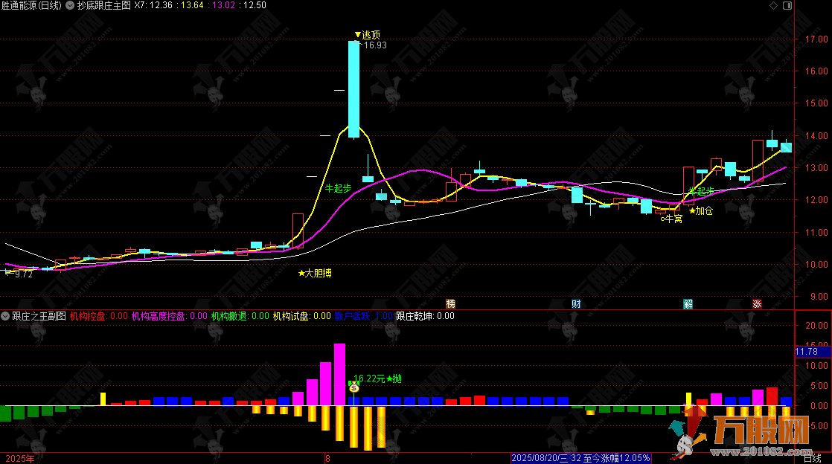832x464 pixels.
Task: Open the 榜 info marker icon
Action: 450,303
